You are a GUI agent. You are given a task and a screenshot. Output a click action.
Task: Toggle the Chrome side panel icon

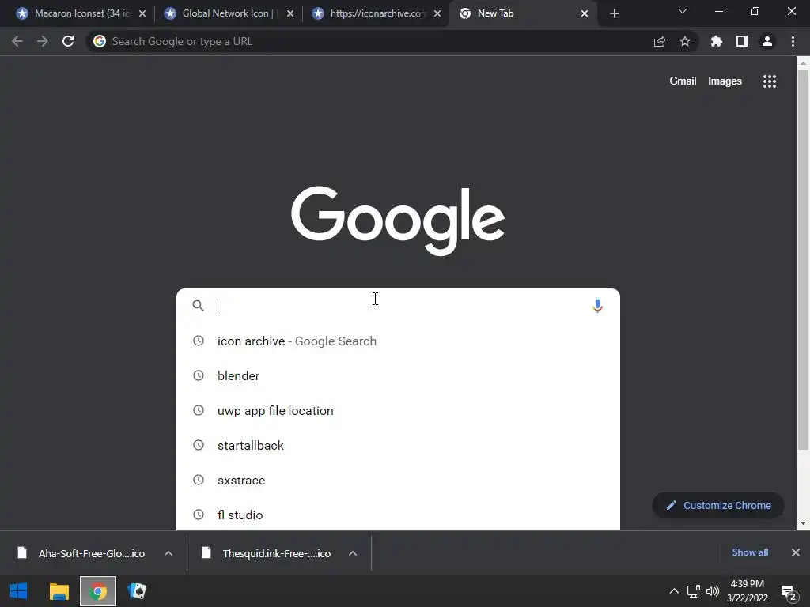pyautogui.click(x=742, y=41)
